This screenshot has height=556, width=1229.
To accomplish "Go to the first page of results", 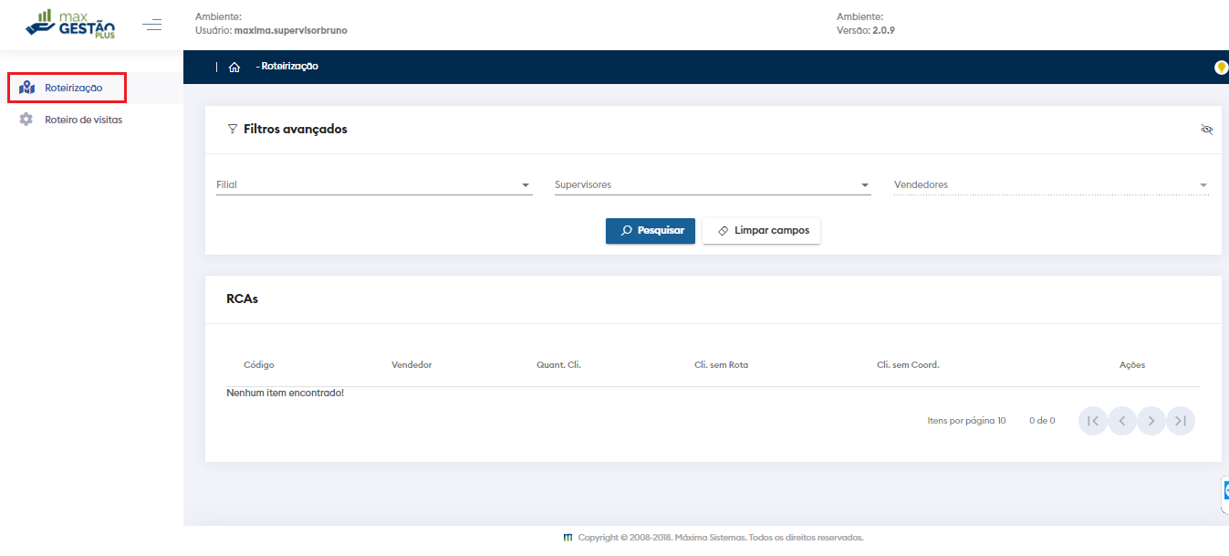I will [x=1092, y=421].
